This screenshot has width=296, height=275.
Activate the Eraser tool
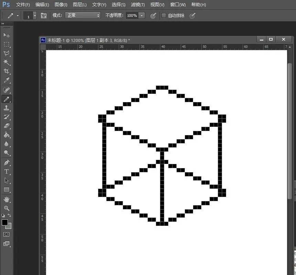(7, 126)
